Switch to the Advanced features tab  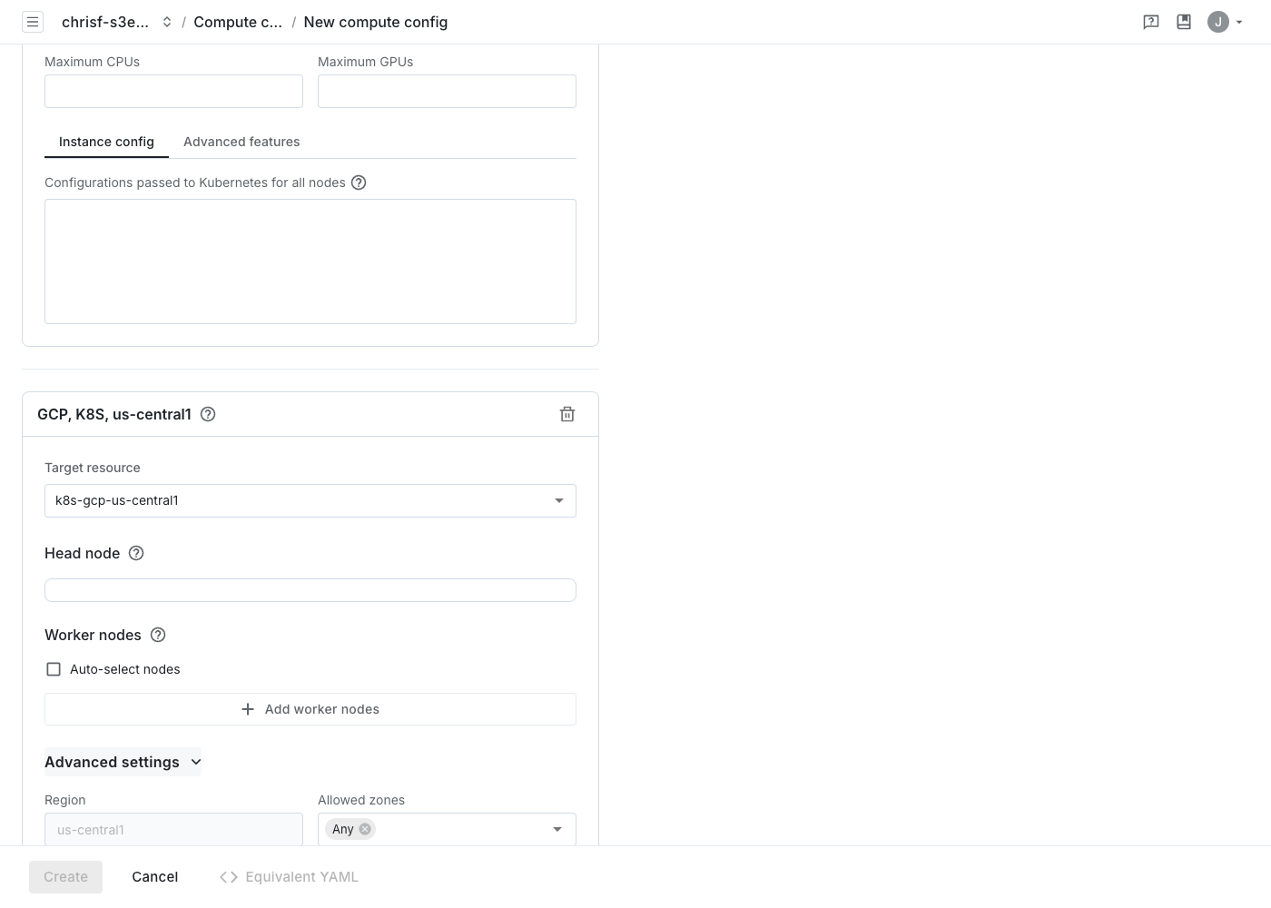pyautogui.click(x=241, y=142)
